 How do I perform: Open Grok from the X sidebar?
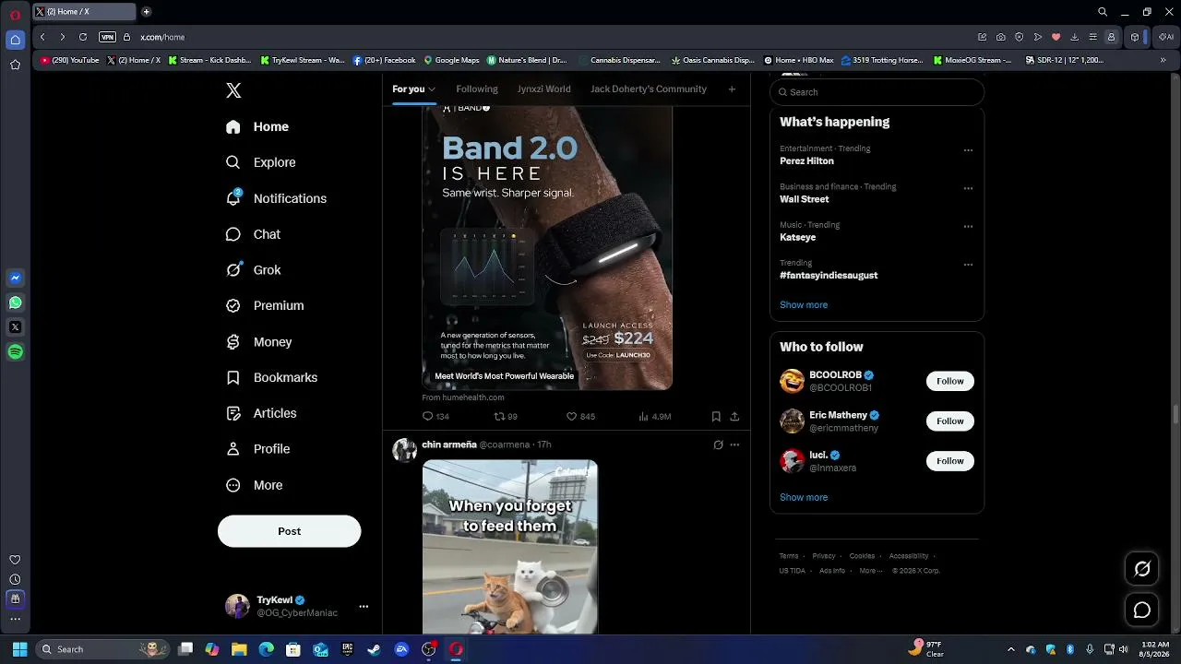point(233,270)
